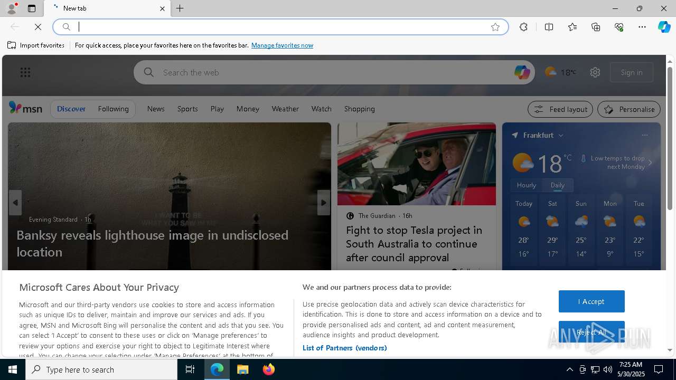Viewport: 676px width, 380px height.
Task: Open the tab actions menu icon
Action: tap(32, 8)
